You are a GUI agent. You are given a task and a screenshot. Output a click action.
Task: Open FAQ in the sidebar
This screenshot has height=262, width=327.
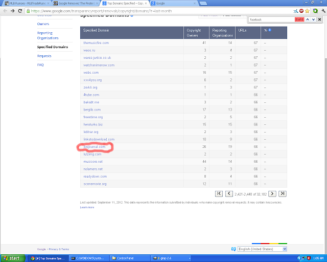coord(40,65)
